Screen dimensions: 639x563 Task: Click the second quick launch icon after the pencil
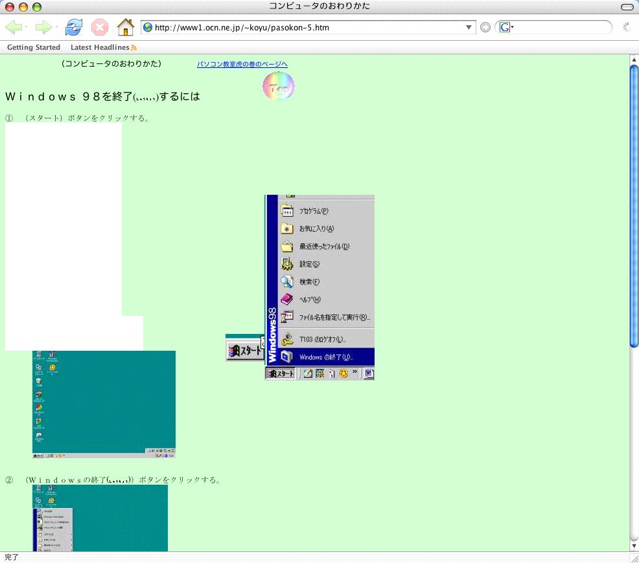tap(320, 373)
